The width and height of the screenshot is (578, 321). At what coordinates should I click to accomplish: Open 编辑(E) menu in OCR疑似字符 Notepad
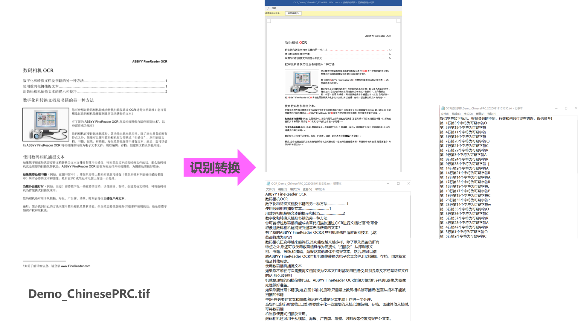[x=456, y=114]
